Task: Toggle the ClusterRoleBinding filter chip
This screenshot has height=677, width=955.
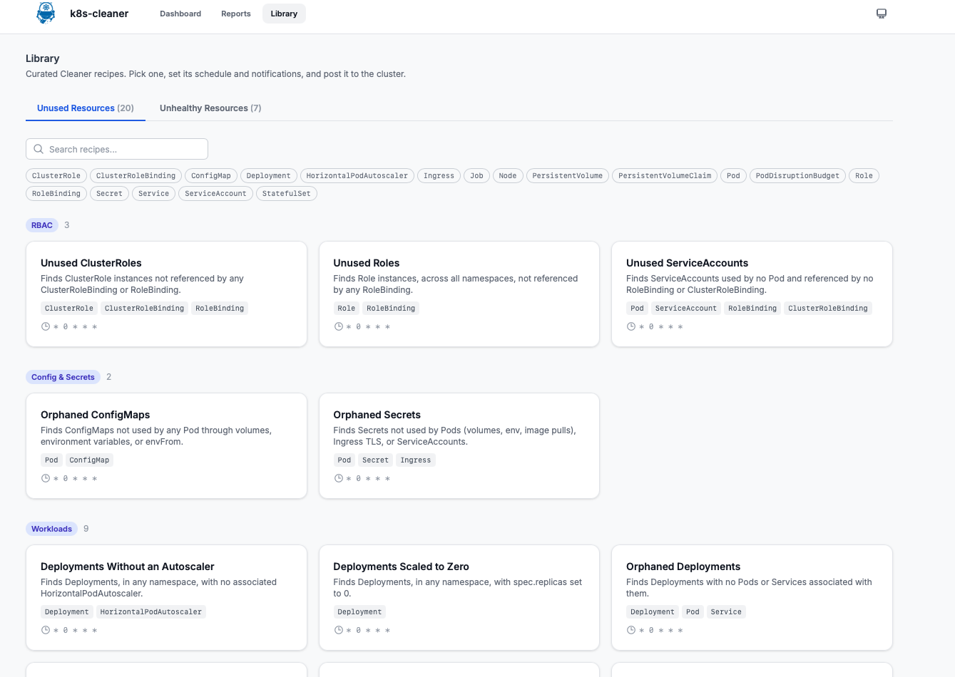Action: point(136,176)
